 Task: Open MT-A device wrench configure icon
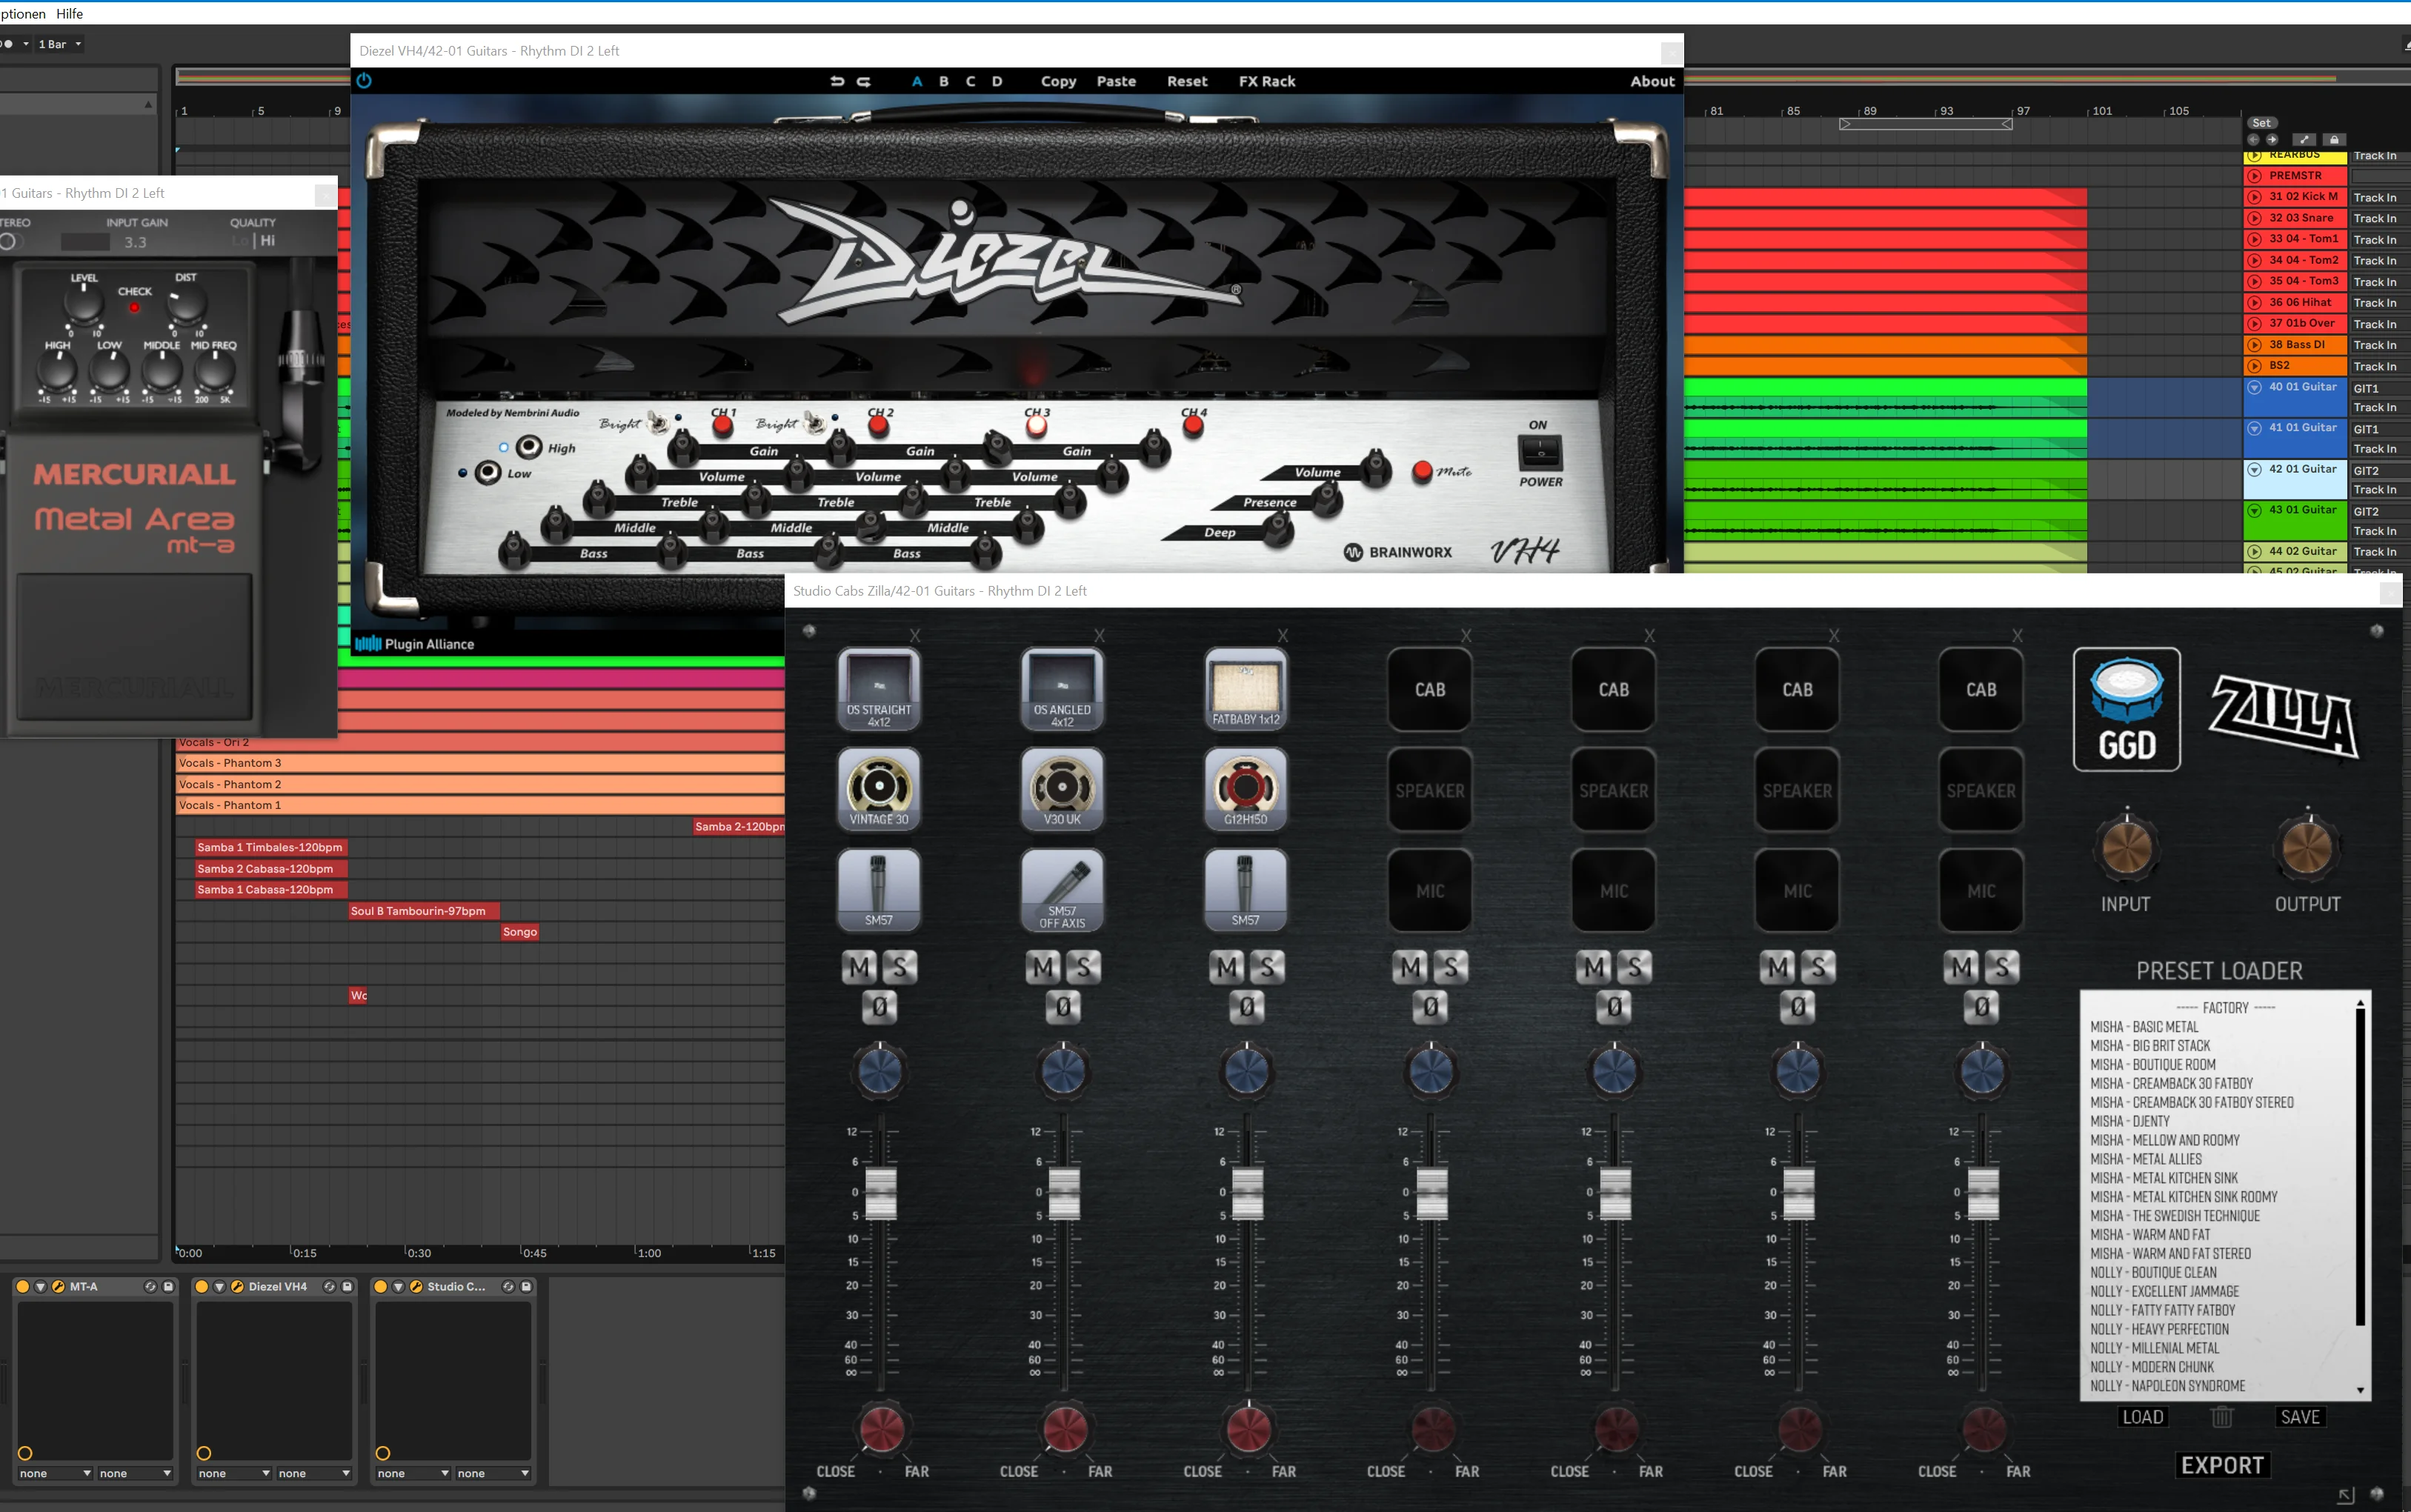pos(58,1286)
